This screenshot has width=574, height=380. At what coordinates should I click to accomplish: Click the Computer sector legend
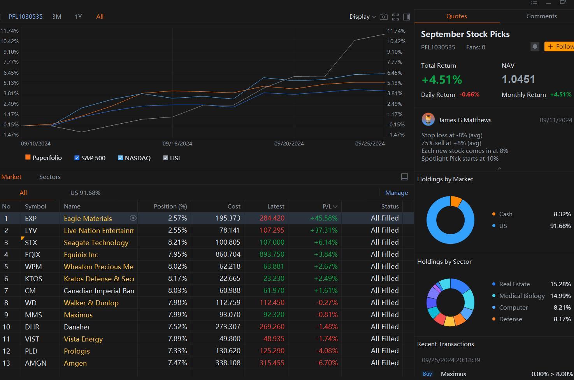click(513, 308)
